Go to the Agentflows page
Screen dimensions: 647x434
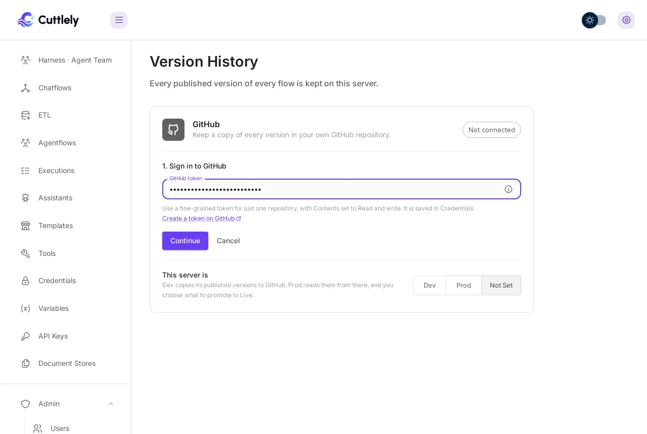66,143
